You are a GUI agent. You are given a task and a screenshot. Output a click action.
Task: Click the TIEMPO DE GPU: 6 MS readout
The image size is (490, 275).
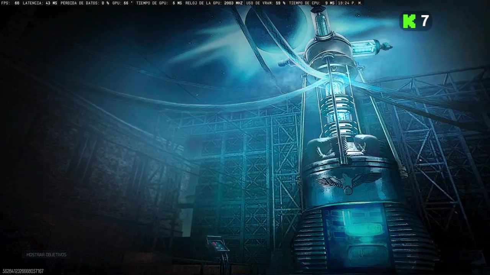point(159,3)
